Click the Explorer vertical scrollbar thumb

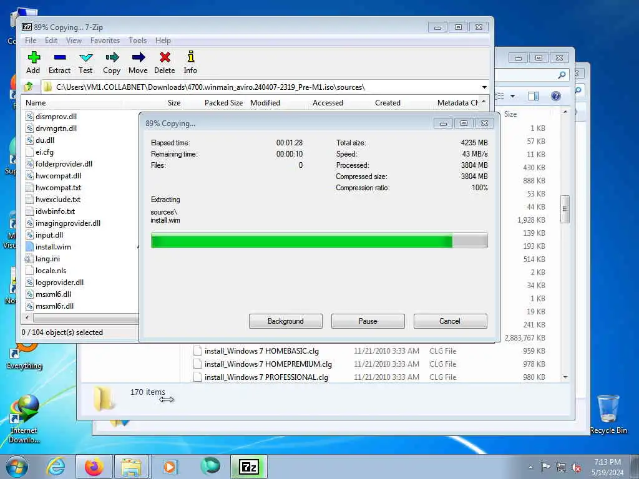565,209
